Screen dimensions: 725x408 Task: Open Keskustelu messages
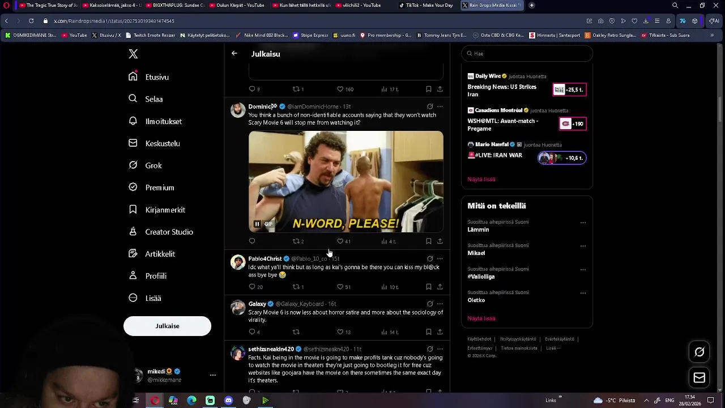click(154, 143)
